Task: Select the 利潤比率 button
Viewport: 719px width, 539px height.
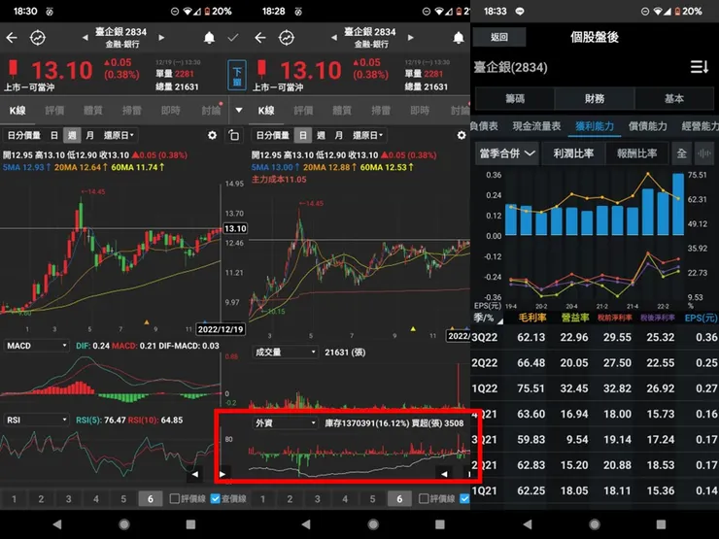Action: point(573,153)
